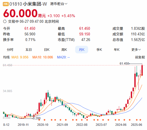Select the 日K chart tab
Viewport: 147px width, 130px height.
(47, 50)
